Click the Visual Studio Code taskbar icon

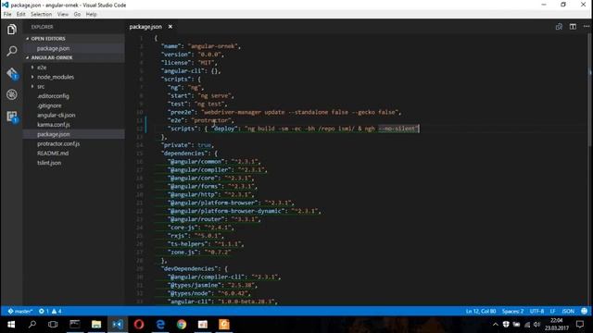tap(118, 325)
